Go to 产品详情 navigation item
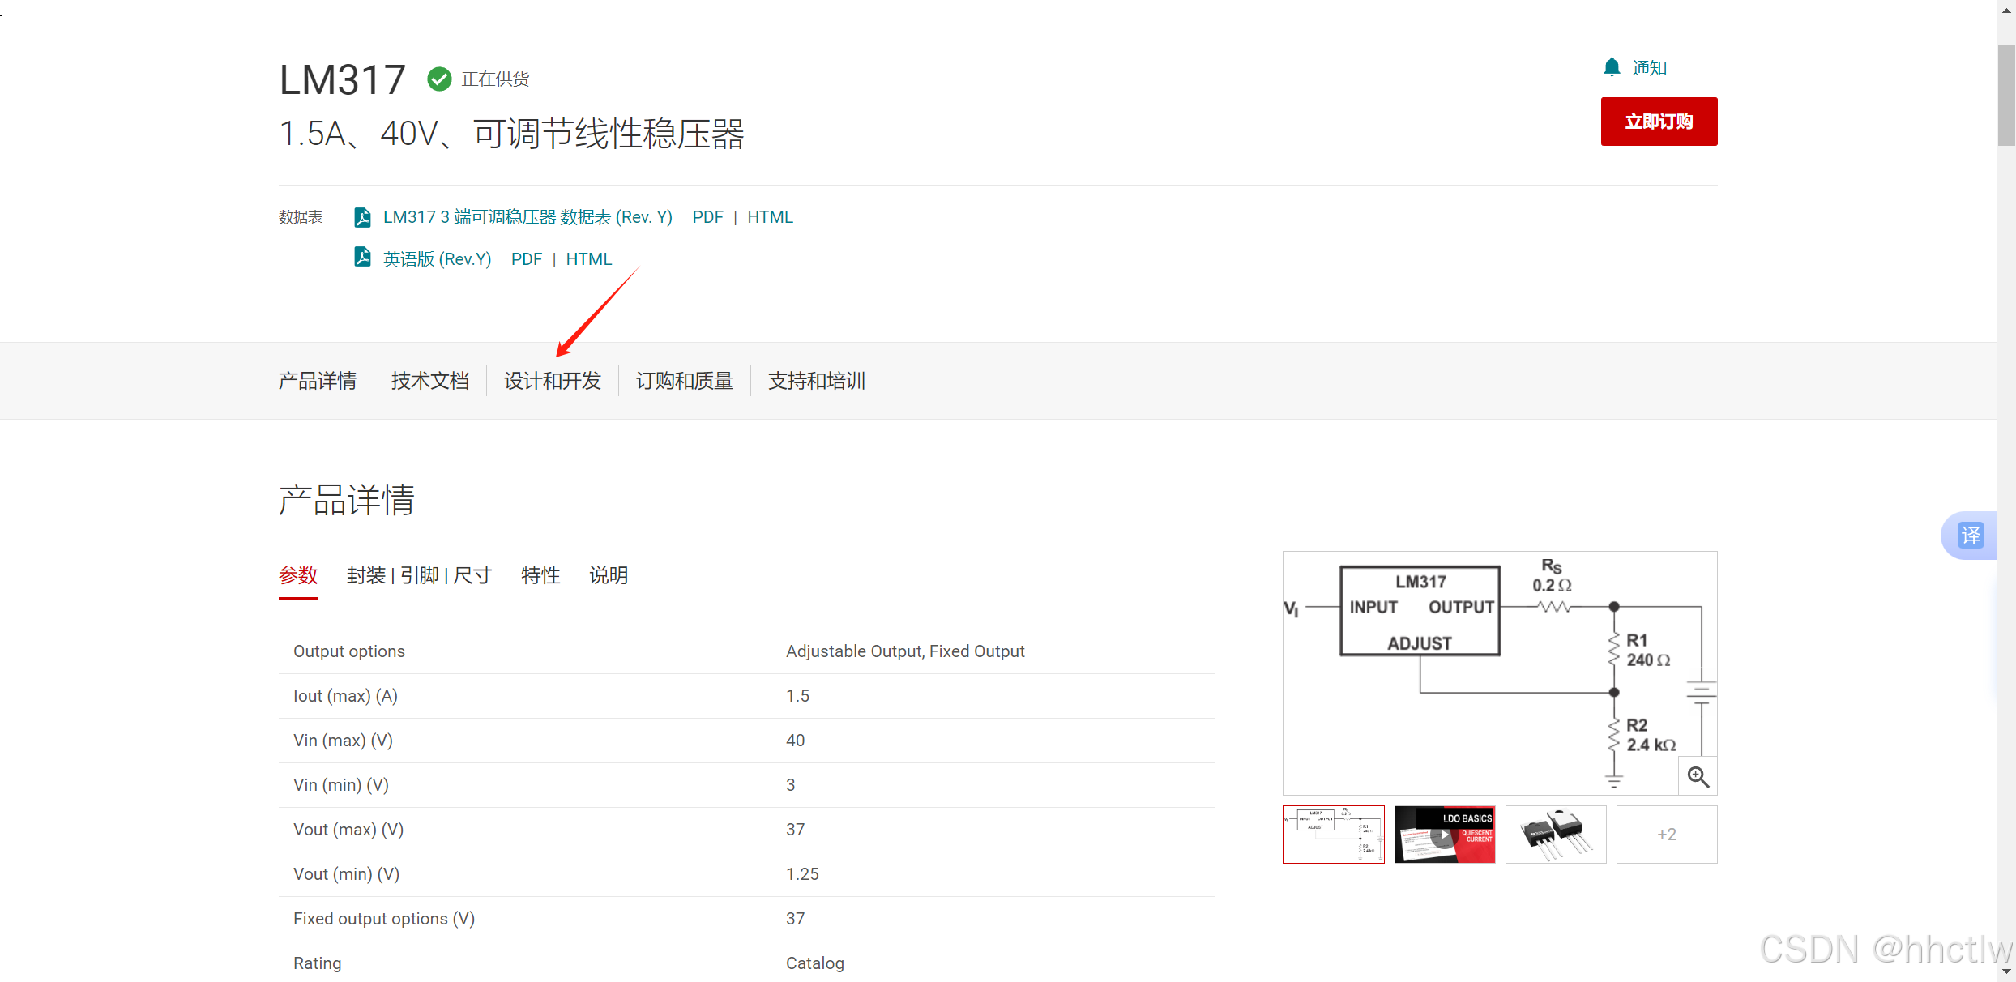Screen dimensions: 2016x982 318,381
